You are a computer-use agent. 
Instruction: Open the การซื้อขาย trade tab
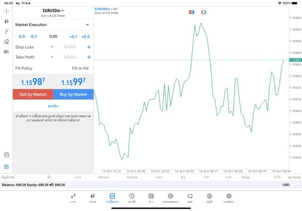point(112,198)
